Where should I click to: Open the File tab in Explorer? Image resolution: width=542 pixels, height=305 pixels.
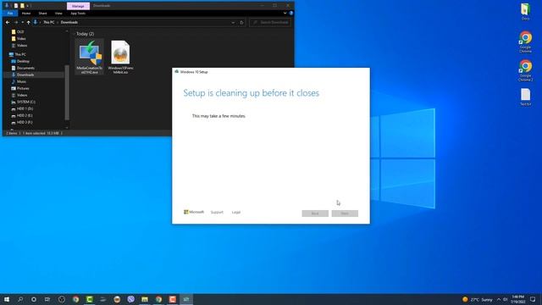point(10,14)
